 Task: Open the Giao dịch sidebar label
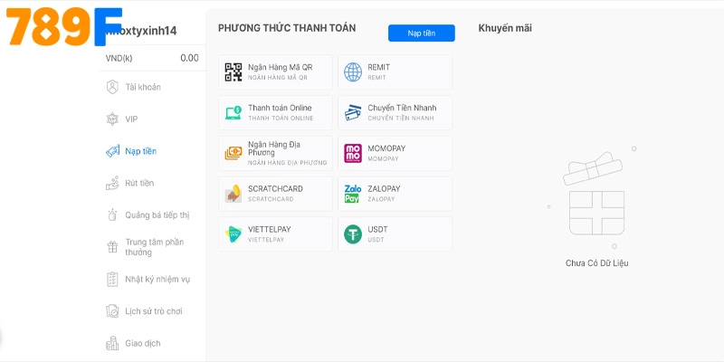coord(143,343)
